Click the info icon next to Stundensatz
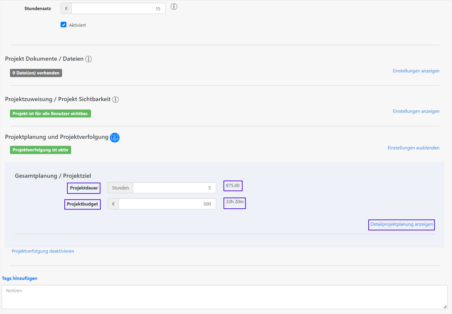The image size is (452, 314). (174, 7)
